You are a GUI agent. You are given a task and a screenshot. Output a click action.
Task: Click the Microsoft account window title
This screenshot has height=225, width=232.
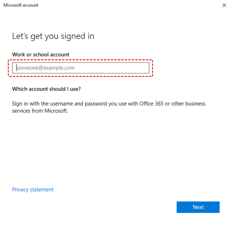point(21,5)
